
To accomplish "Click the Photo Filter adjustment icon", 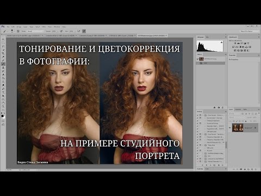I will point(244,47).
